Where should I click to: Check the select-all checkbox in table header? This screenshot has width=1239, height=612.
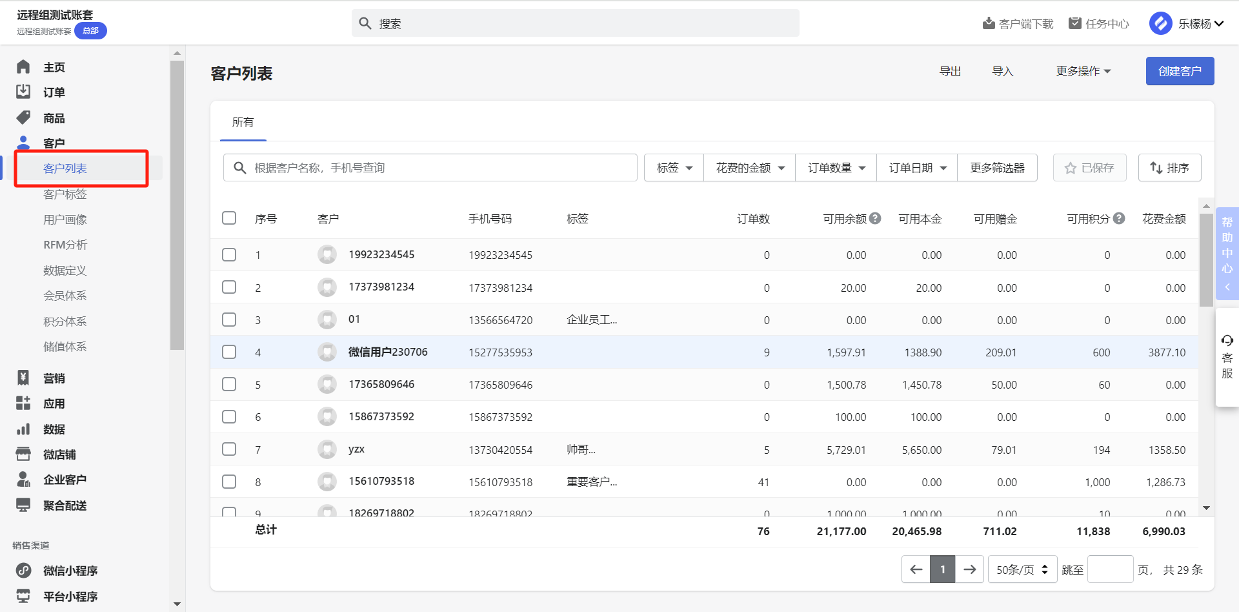pos(229,218)
